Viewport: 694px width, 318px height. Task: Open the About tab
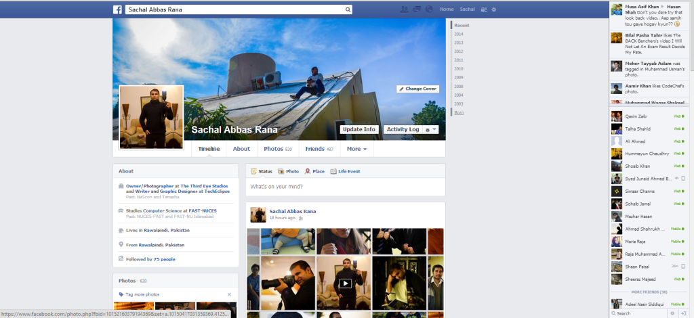[x=242, y=149]
